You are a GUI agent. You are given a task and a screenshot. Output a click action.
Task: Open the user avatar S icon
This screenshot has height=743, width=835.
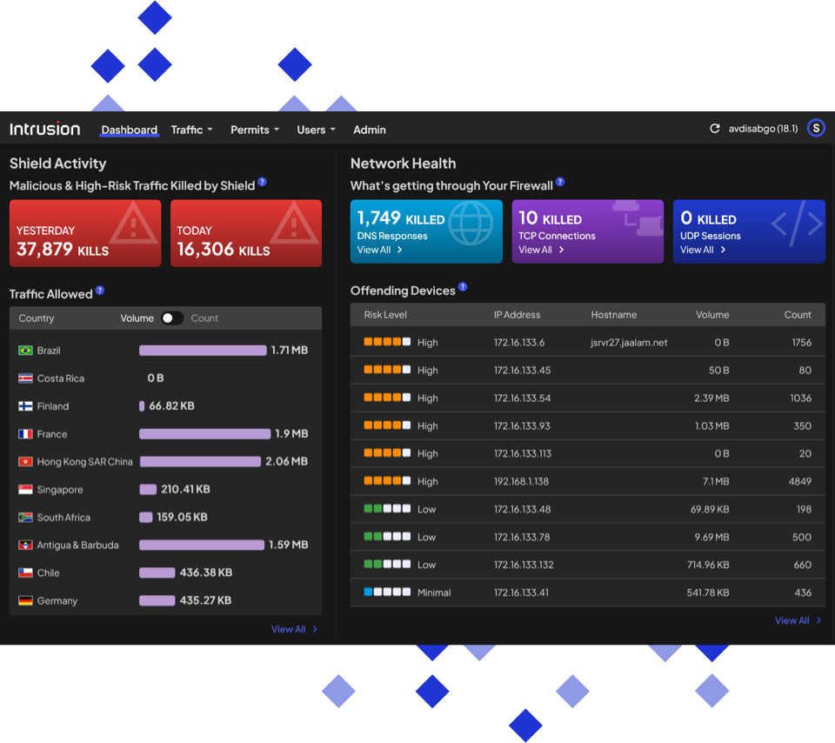tap(815, 129)
